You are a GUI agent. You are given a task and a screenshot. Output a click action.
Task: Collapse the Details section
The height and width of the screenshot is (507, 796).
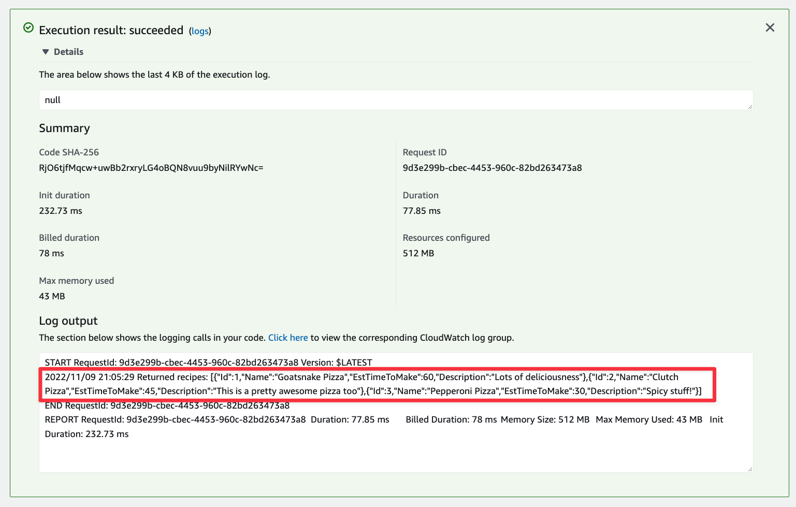click(62, 52)
